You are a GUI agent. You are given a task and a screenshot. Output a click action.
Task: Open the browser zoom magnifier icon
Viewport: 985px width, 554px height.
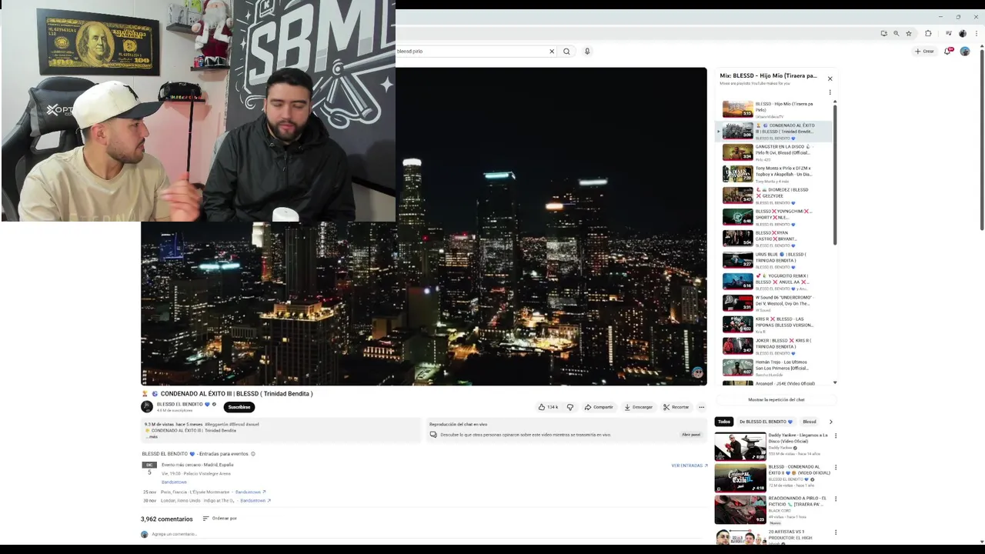point(897,33)
